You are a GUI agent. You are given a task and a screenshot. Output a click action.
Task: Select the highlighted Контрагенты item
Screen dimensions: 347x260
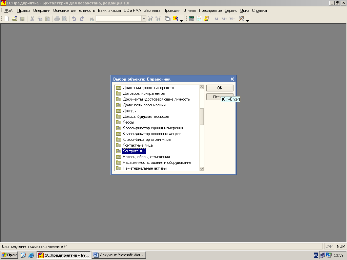(x=134, y=151)
